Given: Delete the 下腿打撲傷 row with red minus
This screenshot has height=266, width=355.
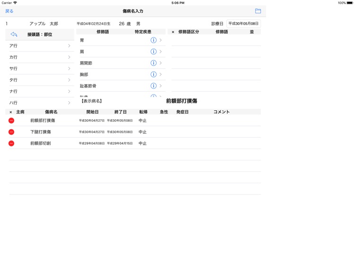Looking at the screenshot, I should 11,132.
